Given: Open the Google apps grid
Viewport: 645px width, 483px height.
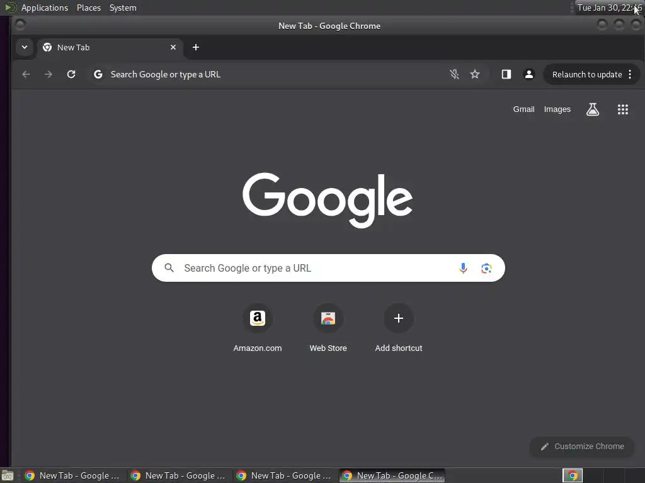Looking at the screenshot, I should tap(623, 109).
